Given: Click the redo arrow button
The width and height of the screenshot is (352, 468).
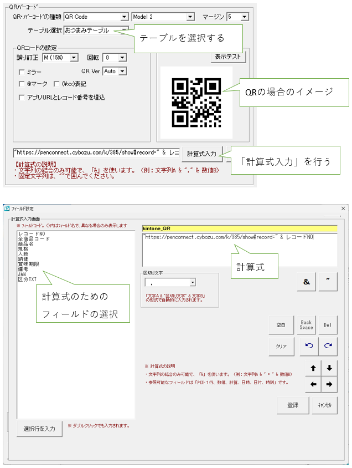Looking at the screenshot, I should pos(328,346).
